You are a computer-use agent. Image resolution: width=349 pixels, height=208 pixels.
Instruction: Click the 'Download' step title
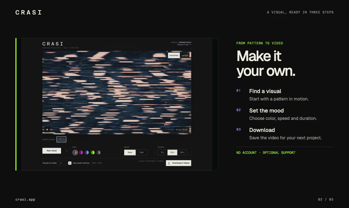pos(262,130)
